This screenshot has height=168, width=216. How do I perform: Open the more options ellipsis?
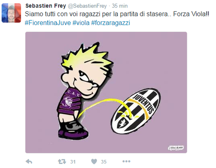126,161
